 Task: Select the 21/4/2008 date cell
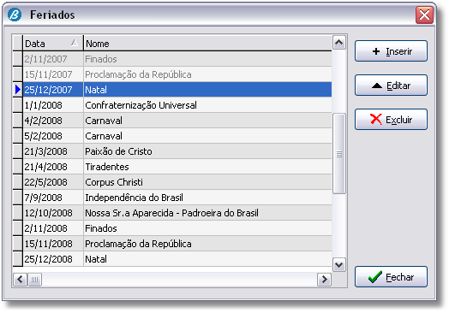(x=53, y=167)
